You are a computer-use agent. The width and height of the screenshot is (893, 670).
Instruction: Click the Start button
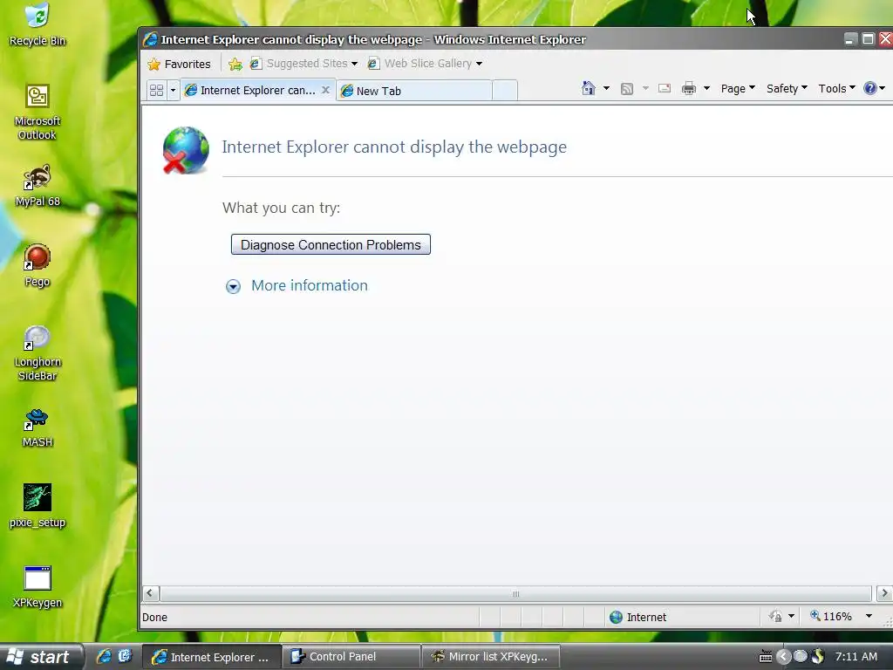[x=41, y=657]
